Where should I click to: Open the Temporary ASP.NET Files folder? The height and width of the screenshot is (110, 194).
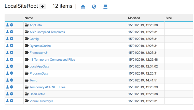[x=47, y=87]
